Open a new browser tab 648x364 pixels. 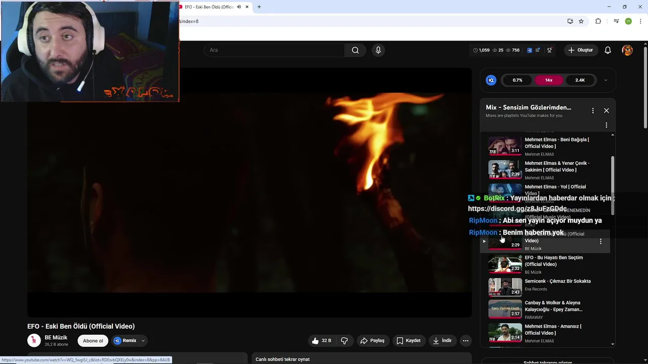[259, 7]
